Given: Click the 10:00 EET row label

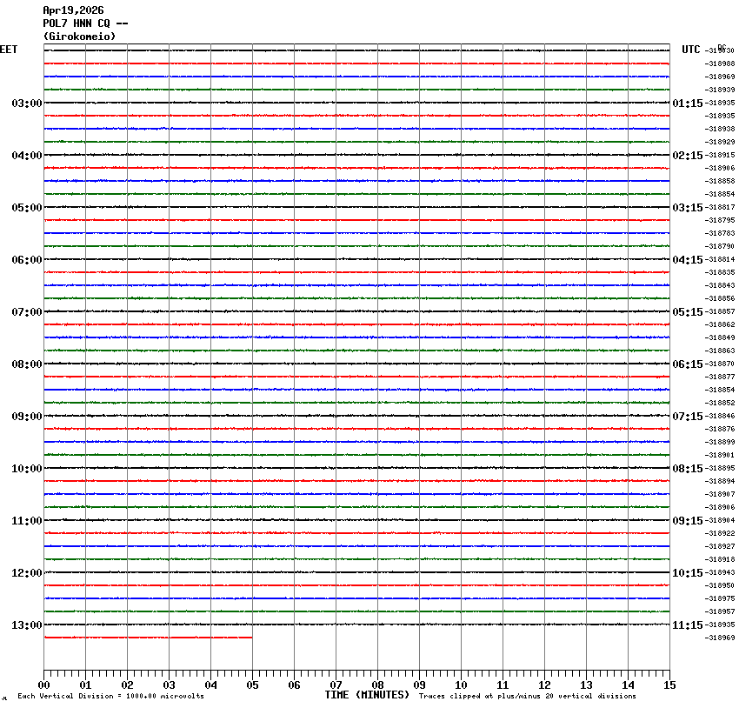Looking at the screenshot, I should point(26,469).
